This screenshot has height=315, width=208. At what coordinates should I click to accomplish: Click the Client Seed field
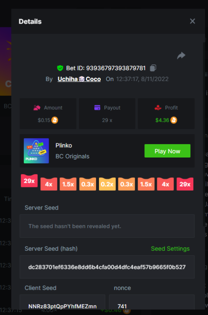(62, 302)
